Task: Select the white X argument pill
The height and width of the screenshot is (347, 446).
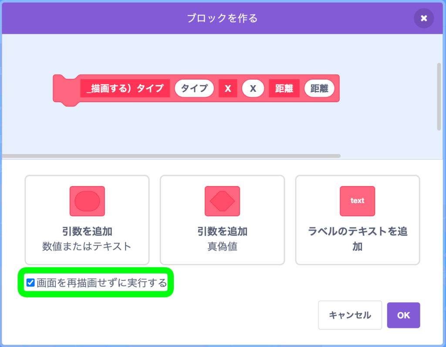Action: pos(253,88)
